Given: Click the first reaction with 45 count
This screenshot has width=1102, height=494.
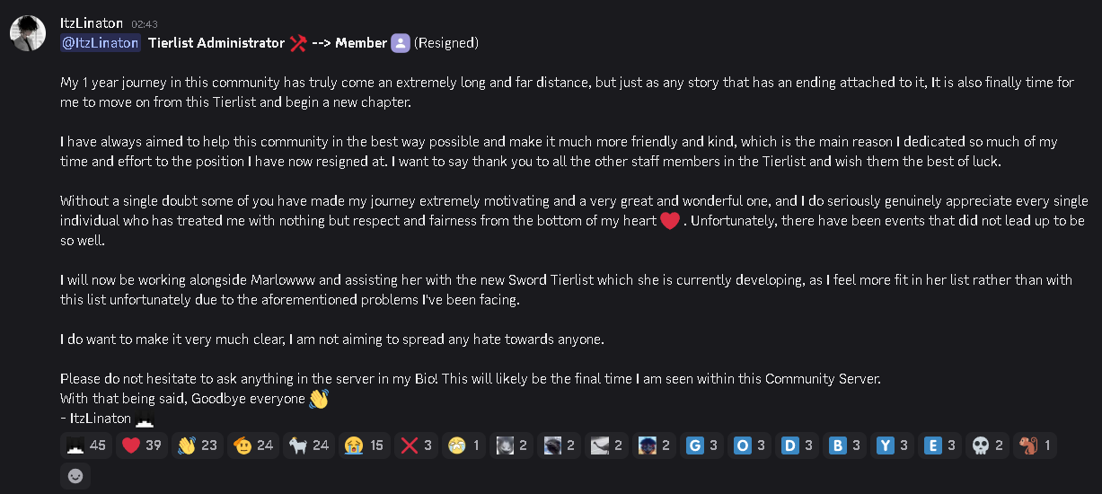Looking at the screenshot, I should point(85,445).
